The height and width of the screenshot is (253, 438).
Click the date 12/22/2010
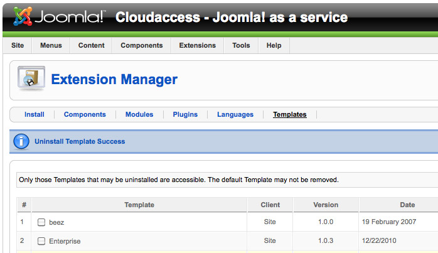coord(379,240)
